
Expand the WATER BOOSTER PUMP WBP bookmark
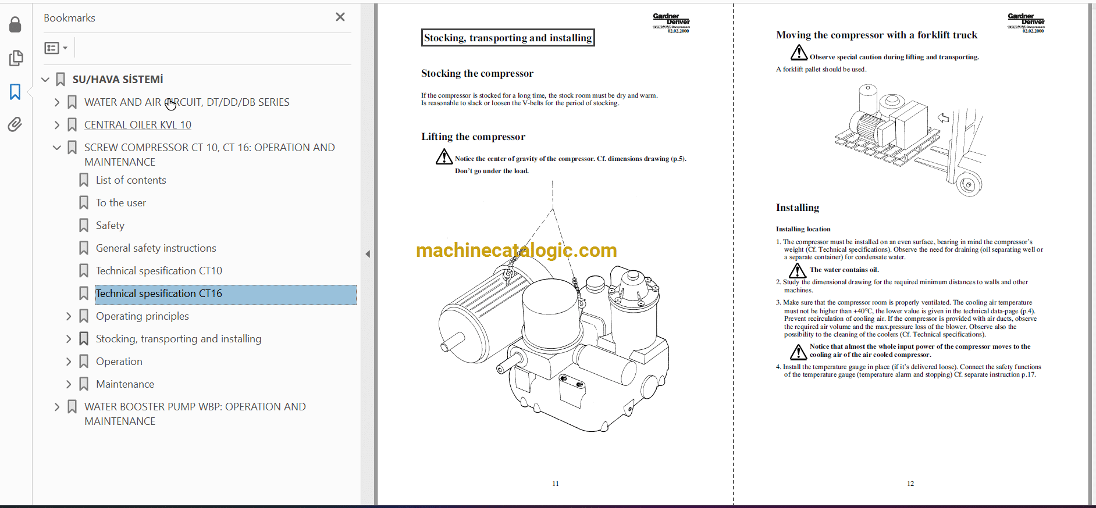[x=57, y=407]
